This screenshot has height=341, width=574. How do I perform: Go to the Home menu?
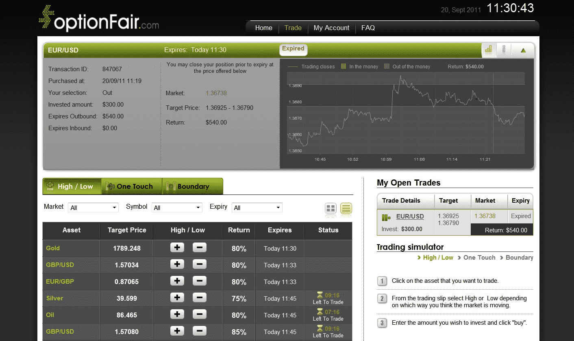click(x=264, y=28)
